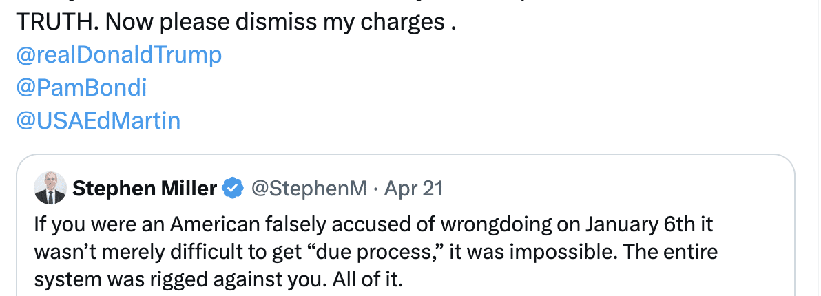Open the Apr 21 timestamp

tap(413, 189)
